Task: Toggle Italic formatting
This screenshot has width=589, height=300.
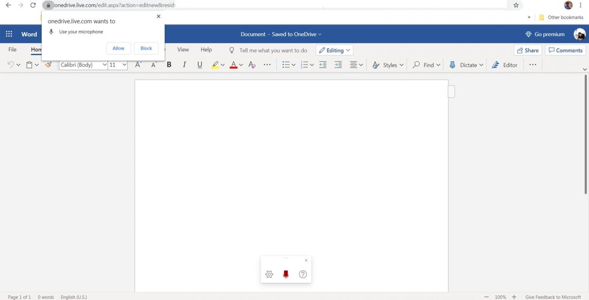Action: pos(184,65)
